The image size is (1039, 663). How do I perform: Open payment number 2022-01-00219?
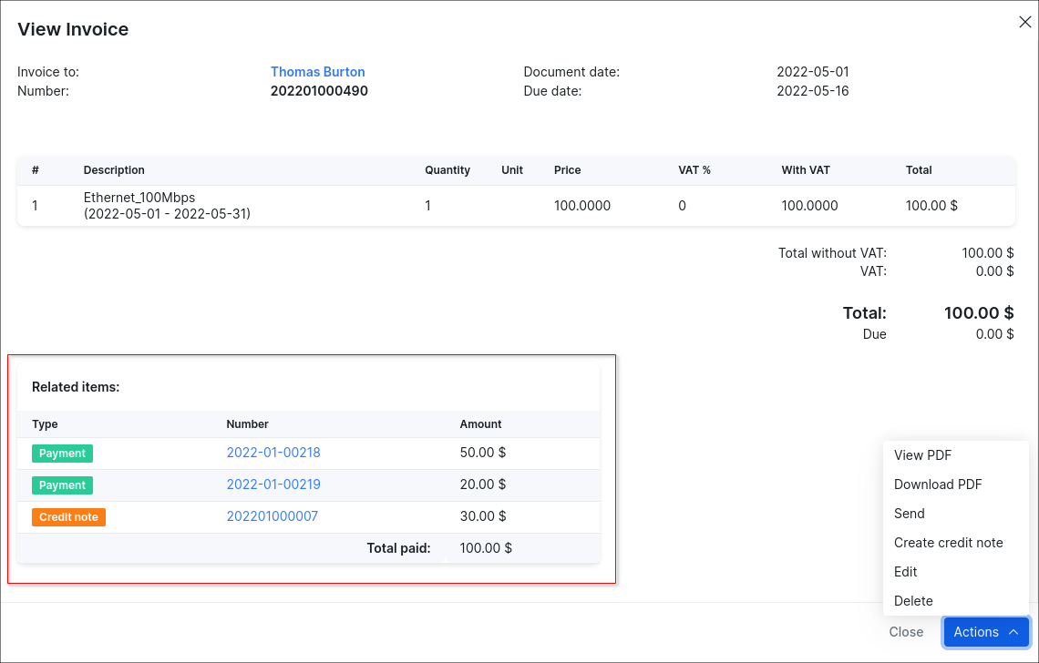pyautogui.click(x=273, y=484)
